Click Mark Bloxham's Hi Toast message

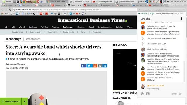point(157,49)
